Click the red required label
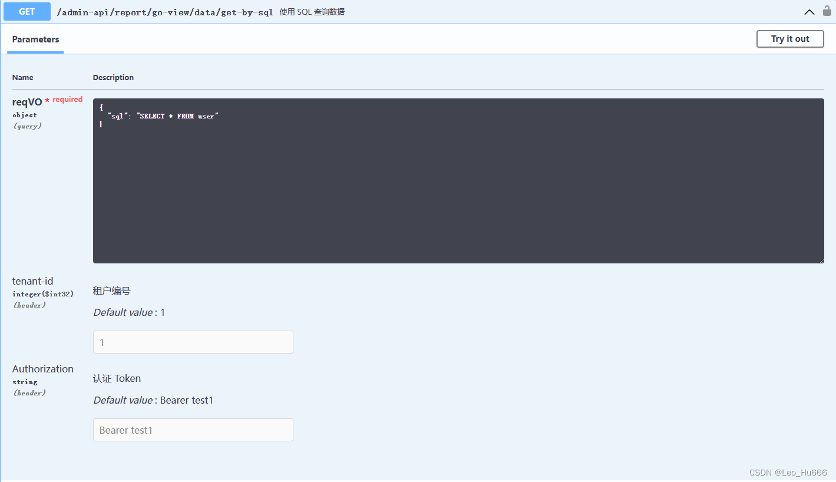836x482 pixels. tap(67, 100)
